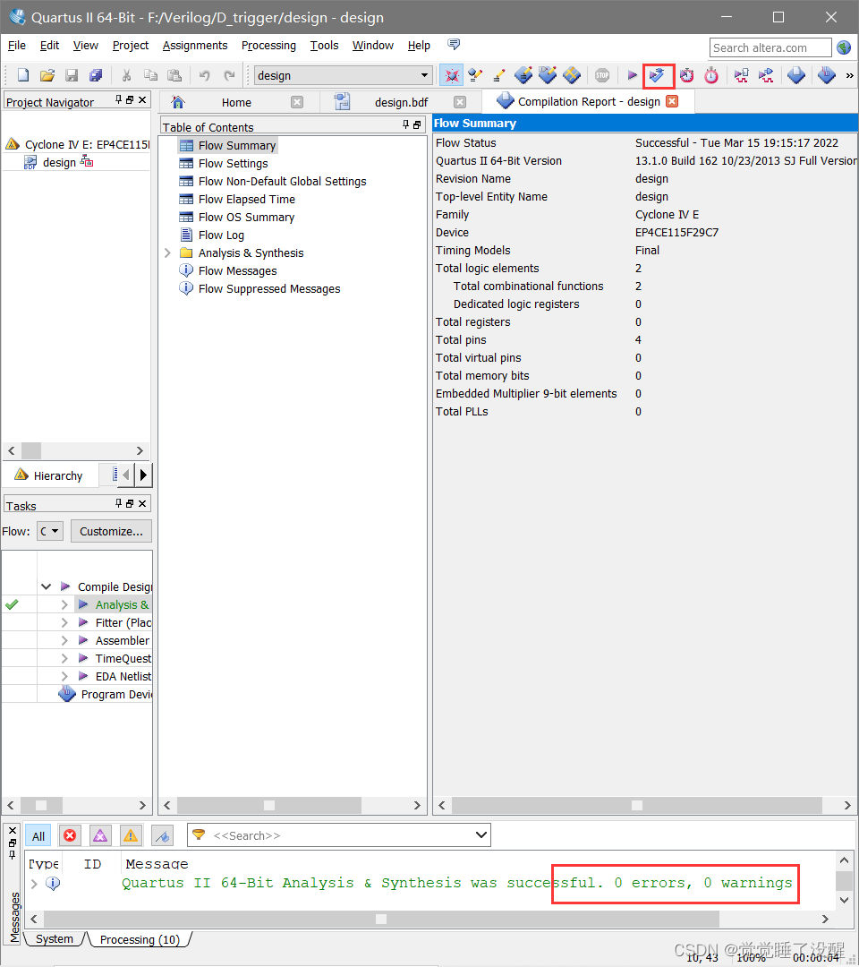Show only error messages

coord(71,835)
